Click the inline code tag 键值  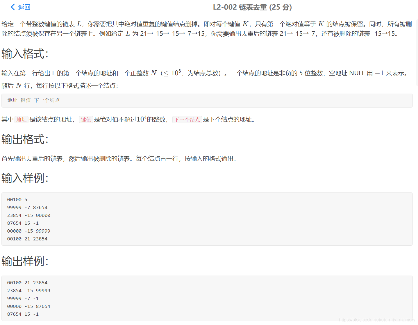[86, 119]
